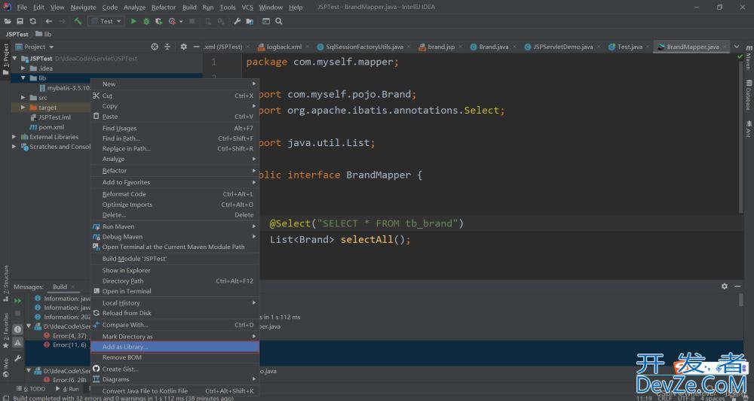The image size is (754, 401).
Task: Open the Test run configuration dropdown
Action: coord(106,21)
